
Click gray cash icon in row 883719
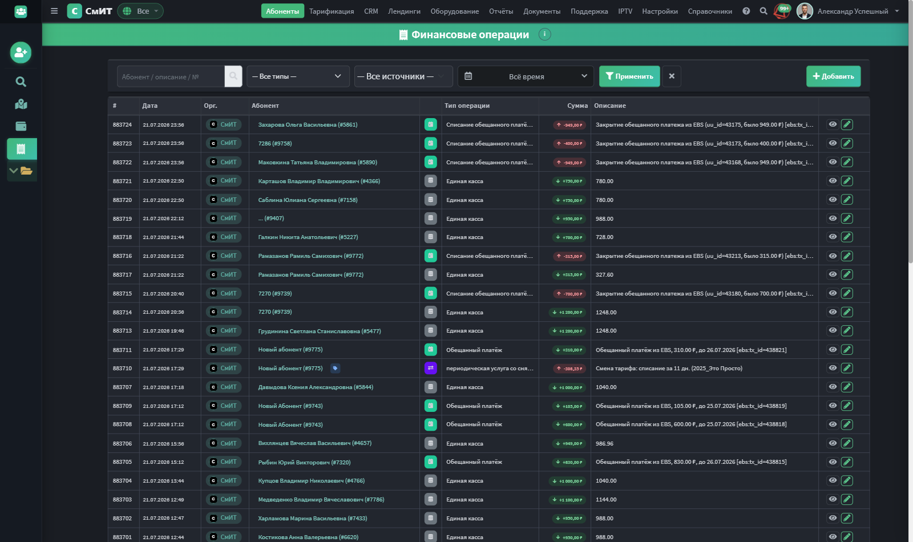[x=431, y=219]
